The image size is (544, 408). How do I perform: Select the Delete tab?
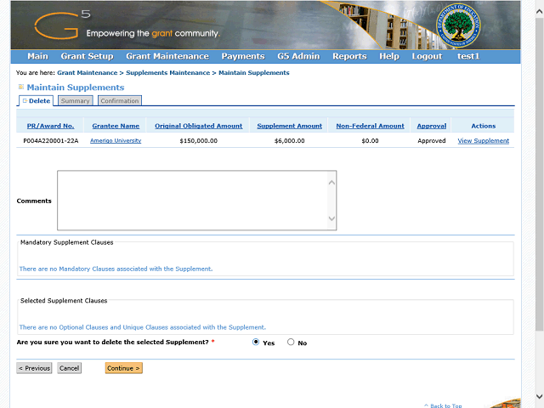[36, 100]
